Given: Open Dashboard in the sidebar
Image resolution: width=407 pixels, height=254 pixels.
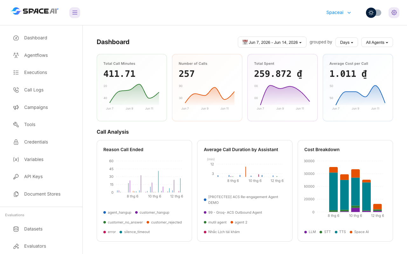Looking at the screenshot, I should click(41, 38).
